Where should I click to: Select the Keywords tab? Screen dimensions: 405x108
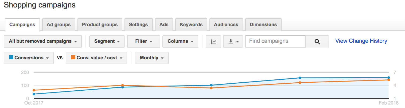[x=191, y=25]
